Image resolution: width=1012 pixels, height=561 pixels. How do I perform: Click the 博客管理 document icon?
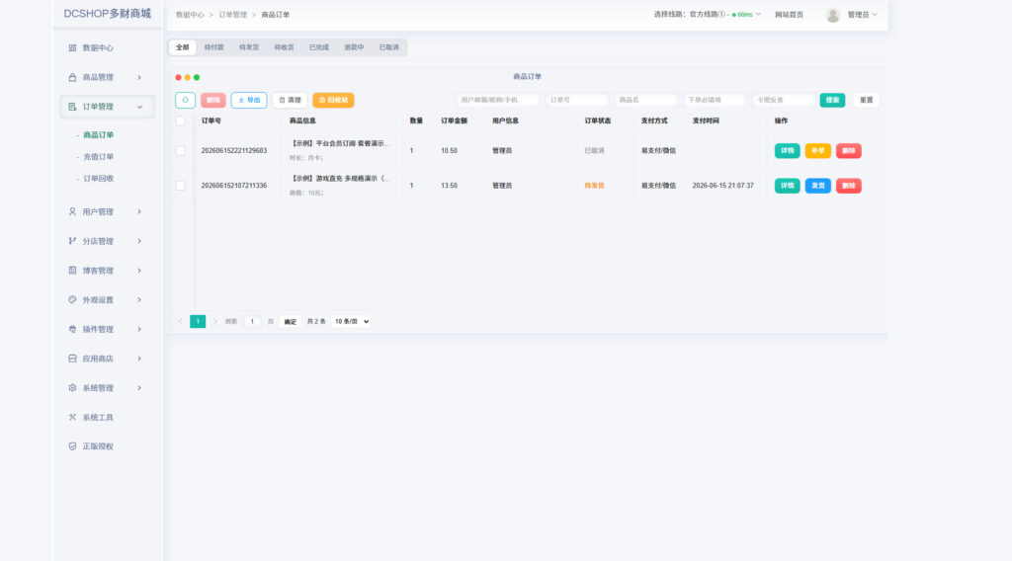click(x=72, y=271)
